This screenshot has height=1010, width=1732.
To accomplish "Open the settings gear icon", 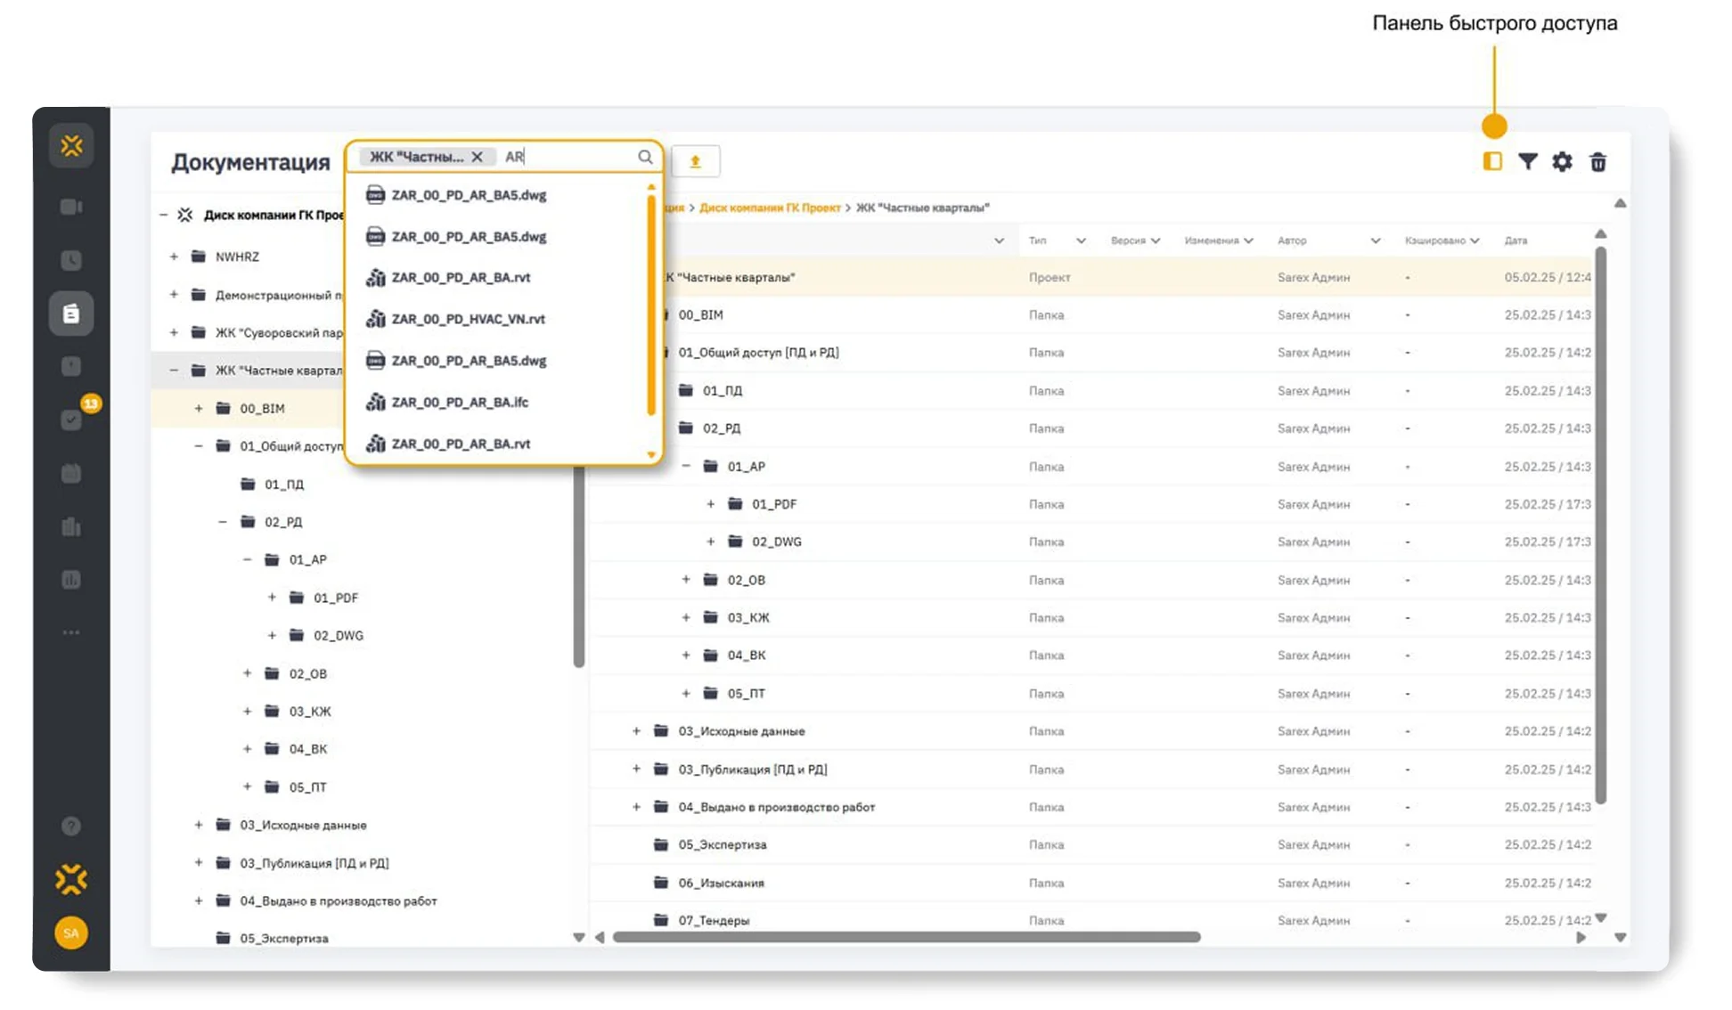I will 1562,161.
